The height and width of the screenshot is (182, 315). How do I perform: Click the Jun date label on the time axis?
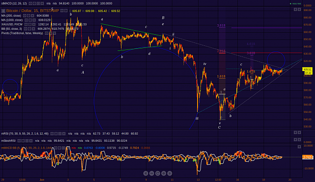point(42,179)
